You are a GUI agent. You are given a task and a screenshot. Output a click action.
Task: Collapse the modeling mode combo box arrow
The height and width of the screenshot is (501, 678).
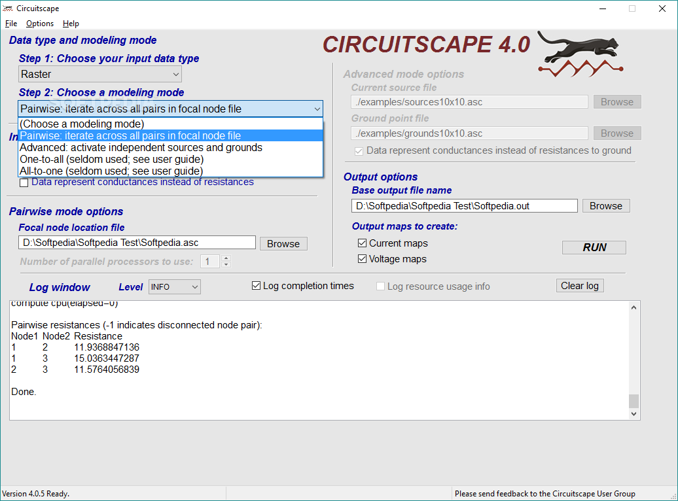click(x=317, y=109)
